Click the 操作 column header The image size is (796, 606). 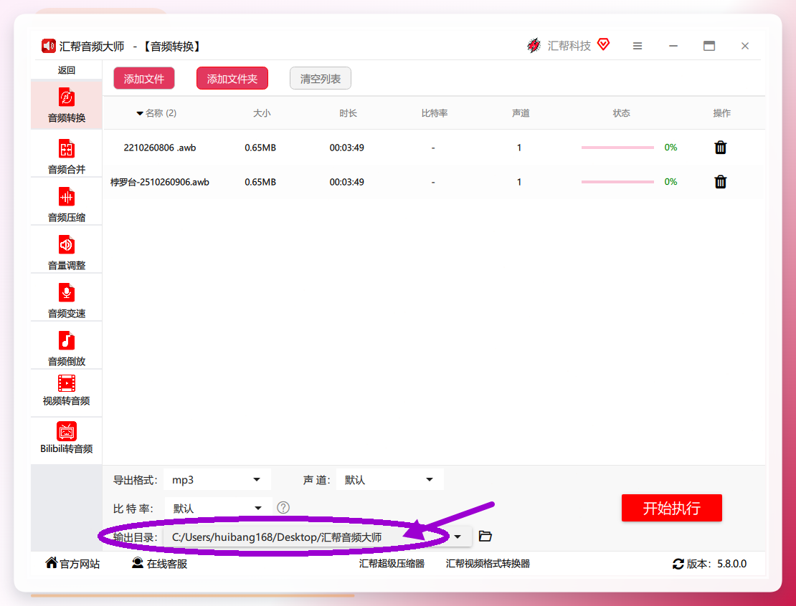722,113
